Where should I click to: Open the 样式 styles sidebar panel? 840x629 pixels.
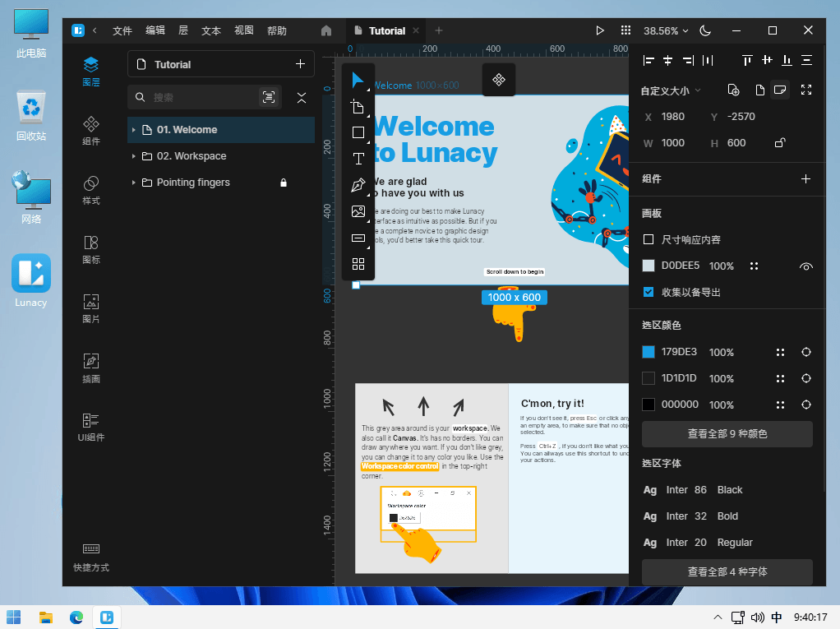point(91,190)
